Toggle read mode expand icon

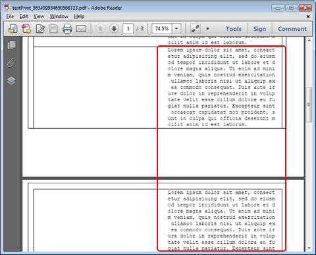click(x=196, y=29)
